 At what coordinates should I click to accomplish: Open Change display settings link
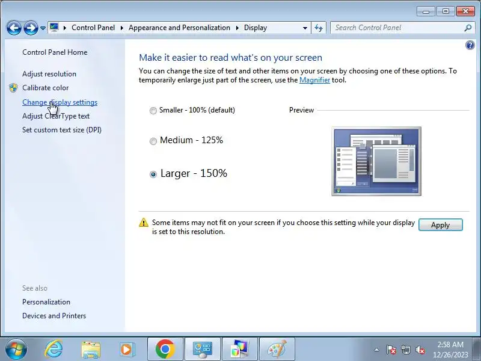60,102
